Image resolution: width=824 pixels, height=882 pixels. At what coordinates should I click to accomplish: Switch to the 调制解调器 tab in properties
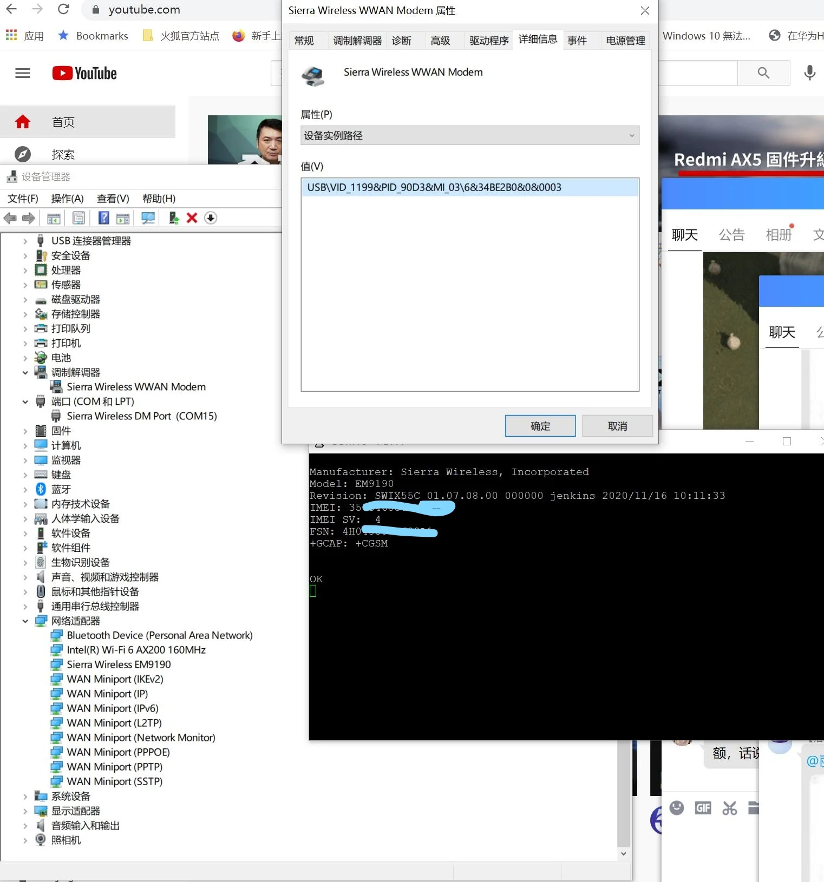(x=357, y=41)
